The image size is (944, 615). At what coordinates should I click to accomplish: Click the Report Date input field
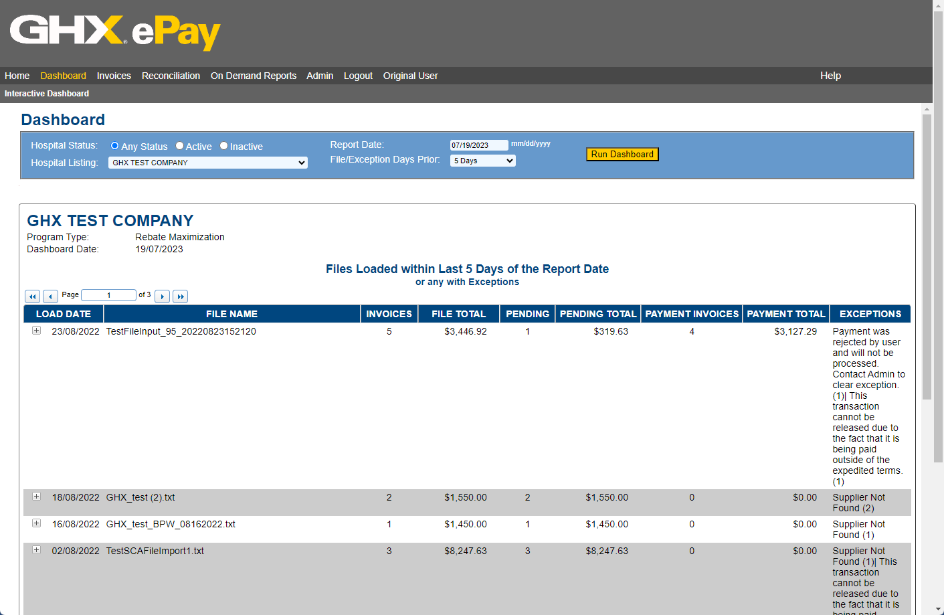(x=478, y=145)
